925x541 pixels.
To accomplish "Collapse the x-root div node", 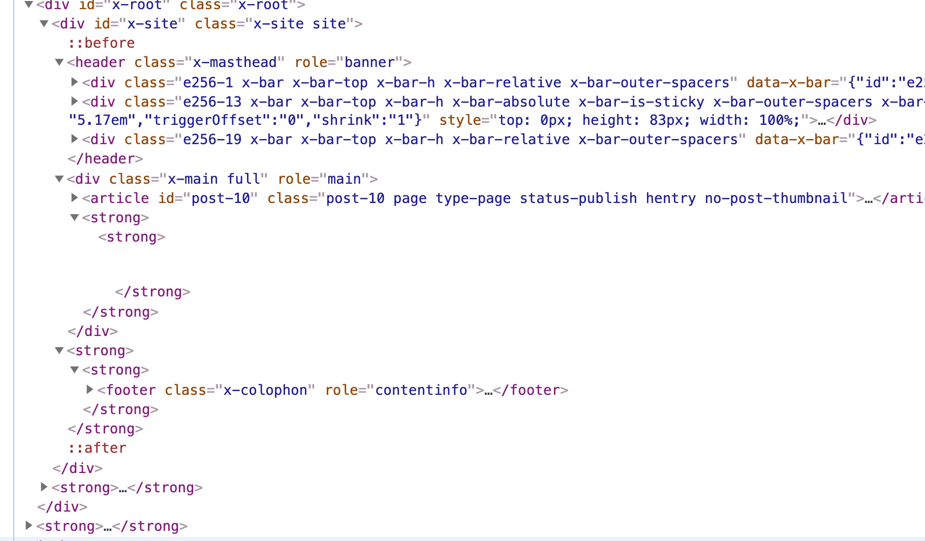I will coord(29,5).
